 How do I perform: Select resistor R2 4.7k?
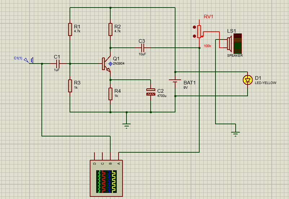pos(110,29)
